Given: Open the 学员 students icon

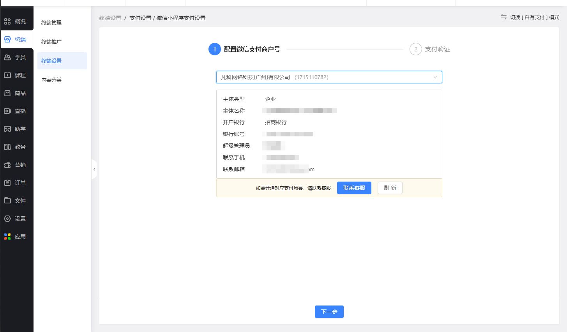Looking at the screenshot, I should point(7,57).
